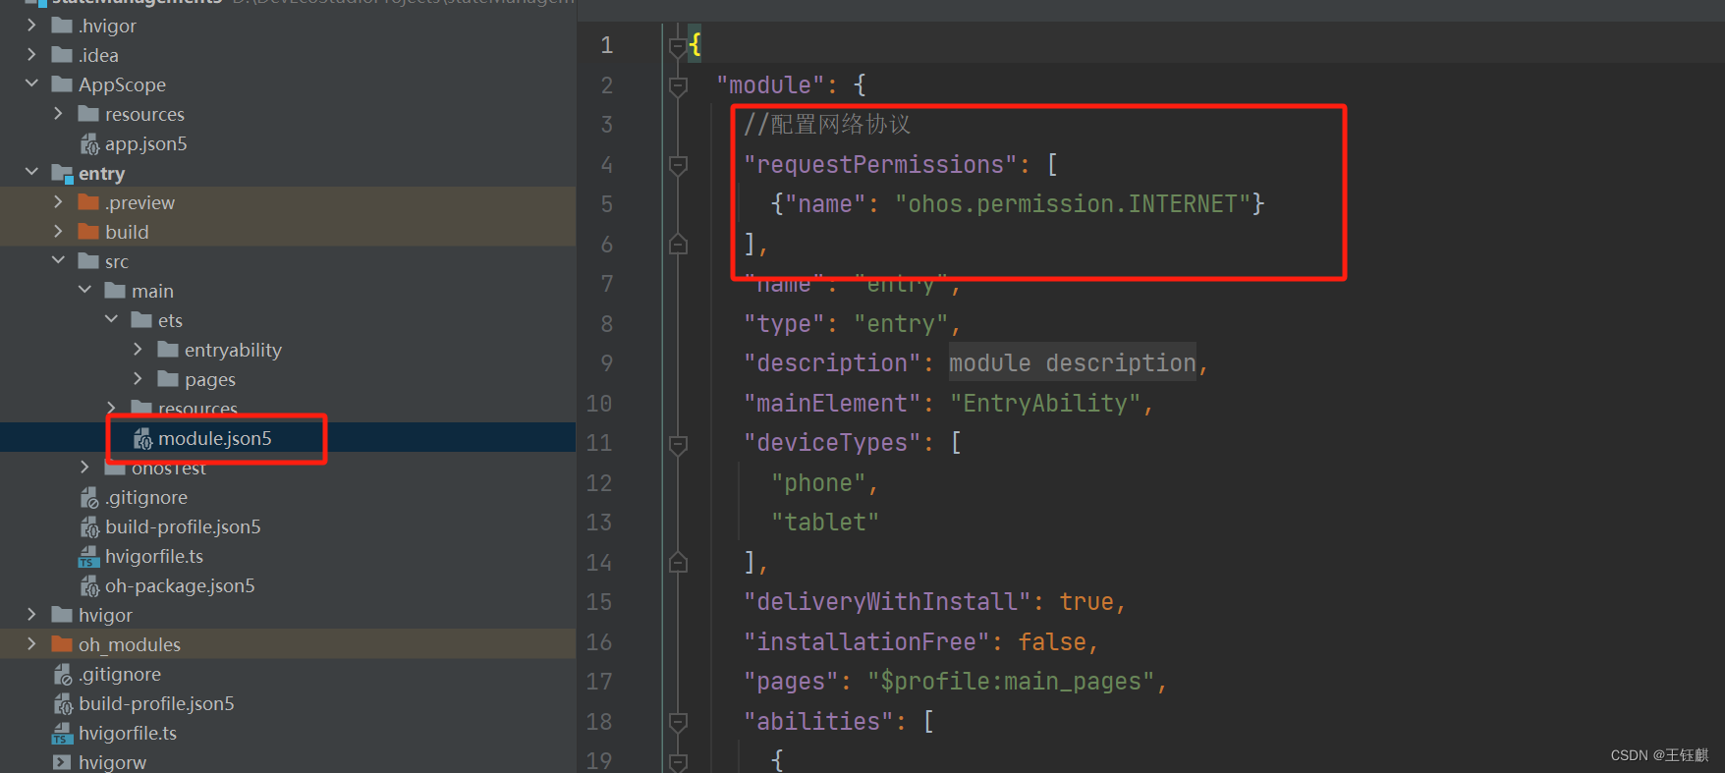Screen dimensions: 1725x773
Task: Select app.json5 in the project tree
Action: tap(145, 143)
